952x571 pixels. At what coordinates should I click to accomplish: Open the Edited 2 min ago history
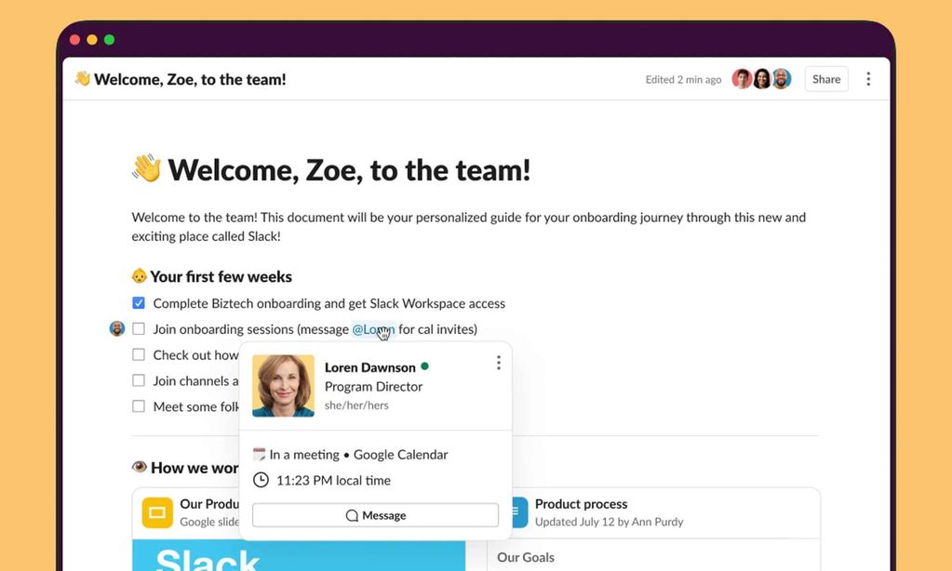(x=683, y=79)
